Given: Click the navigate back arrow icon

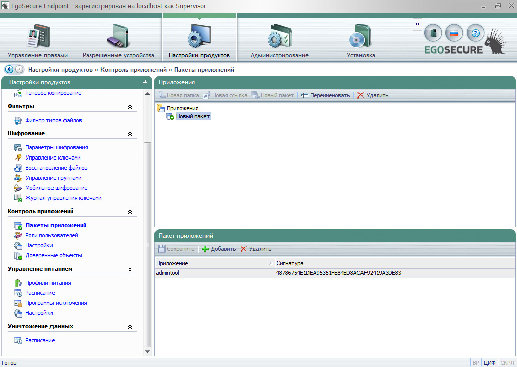Looking at the screenshot, I should [9, 69].
